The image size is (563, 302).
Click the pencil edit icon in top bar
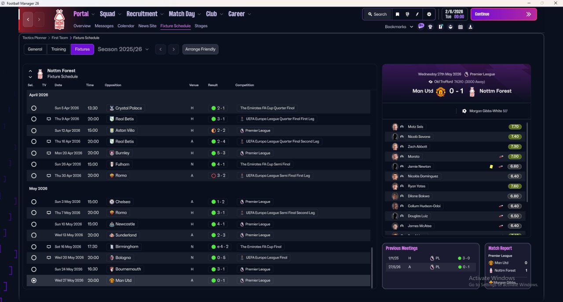pos(417,14)
